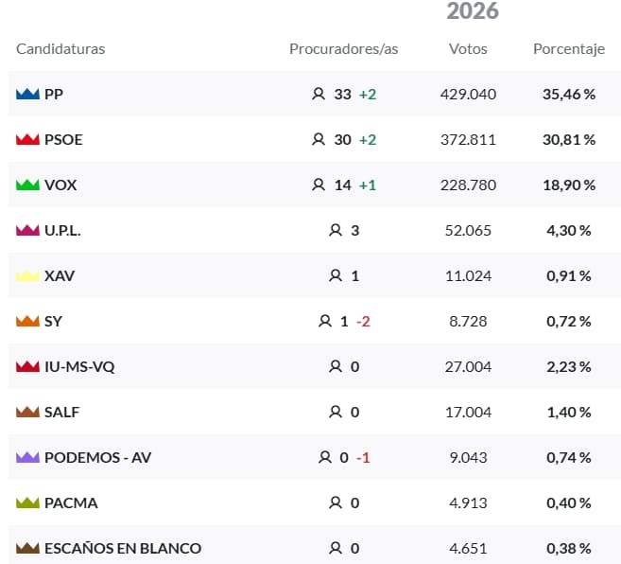Image resolution: width=621 pixels, height=564 pixels.
Task: Click the purple PODEMOS - AV crown icon
Action: click(x=27, y=458)
